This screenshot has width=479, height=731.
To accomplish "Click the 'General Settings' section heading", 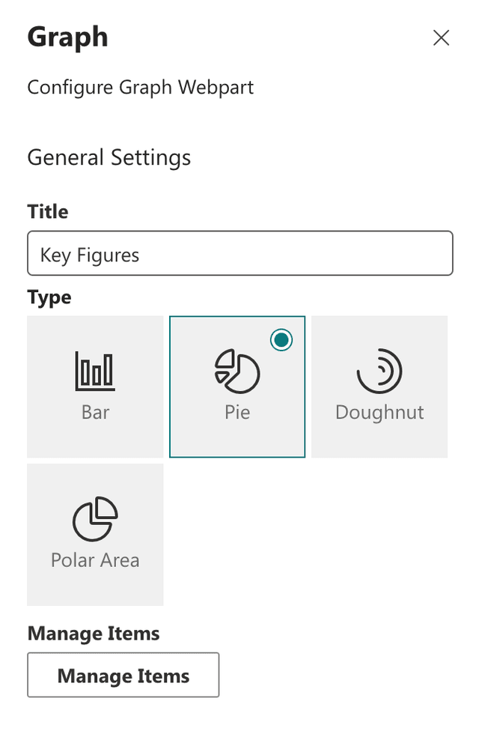I will (109, 157).
